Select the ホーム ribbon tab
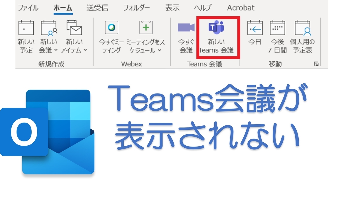342x199 pixels. tap(63, 8)
